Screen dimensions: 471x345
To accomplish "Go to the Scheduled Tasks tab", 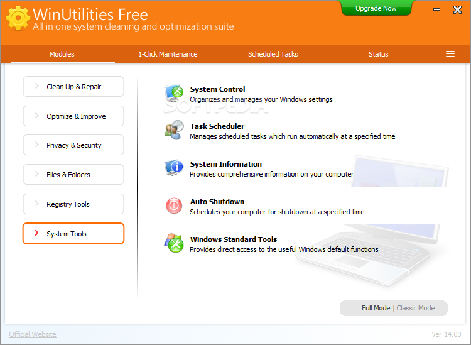I will 273,54.
